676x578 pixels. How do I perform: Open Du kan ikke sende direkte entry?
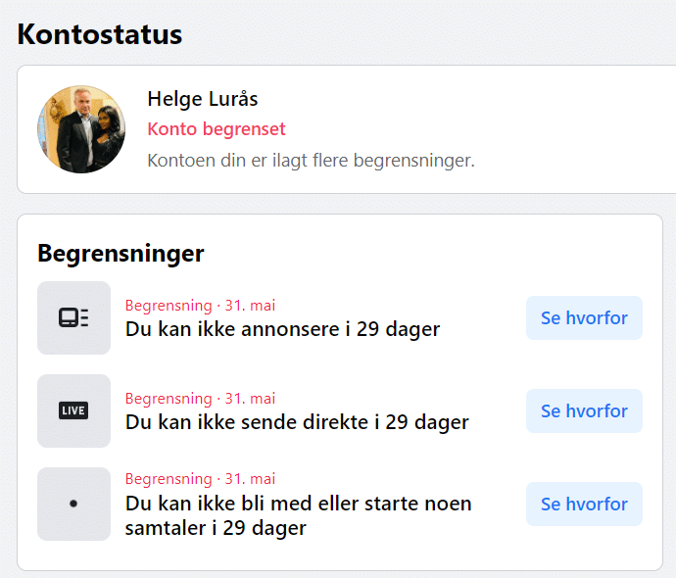coord(297,422)
